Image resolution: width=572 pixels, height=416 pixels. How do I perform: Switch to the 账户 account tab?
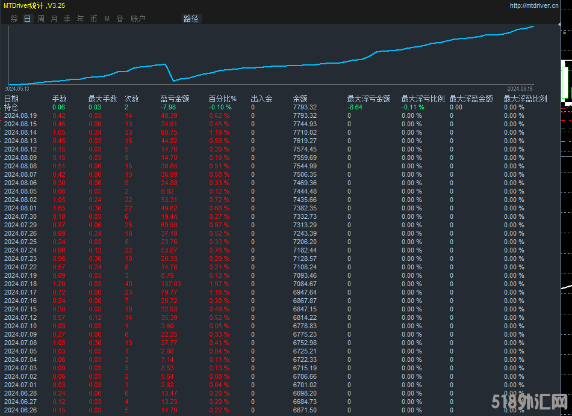point(138,19)
